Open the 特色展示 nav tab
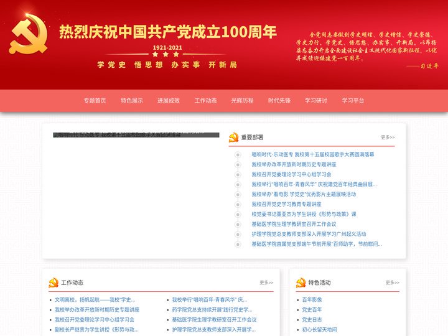This screenshot has width=448, height=336. click(132, 101)
